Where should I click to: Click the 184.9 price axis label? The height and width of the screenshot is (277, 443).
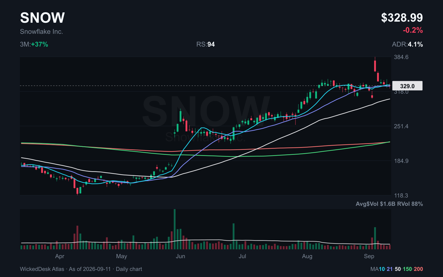pos(401,161)
